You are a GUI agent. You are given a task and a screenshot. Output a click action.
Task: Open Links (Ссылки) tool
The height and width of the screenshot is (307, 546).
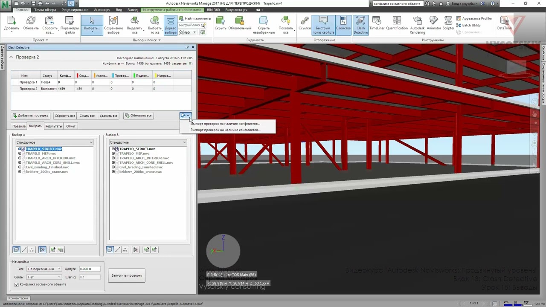click(x=305, y=24)
